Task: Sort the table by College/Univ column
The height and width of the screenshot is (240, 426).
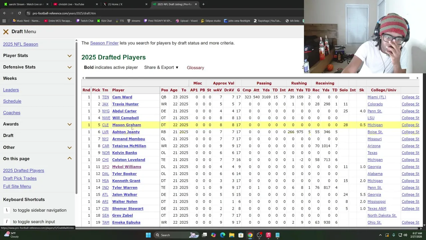Action: pos(383,90)
